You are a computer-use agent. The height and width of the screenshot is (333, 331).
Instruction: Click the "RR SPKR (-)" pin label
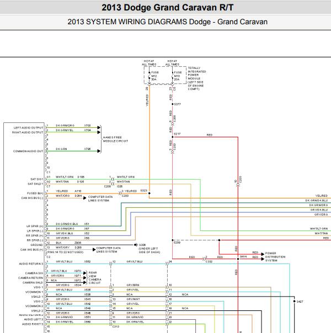pos(35,240)
